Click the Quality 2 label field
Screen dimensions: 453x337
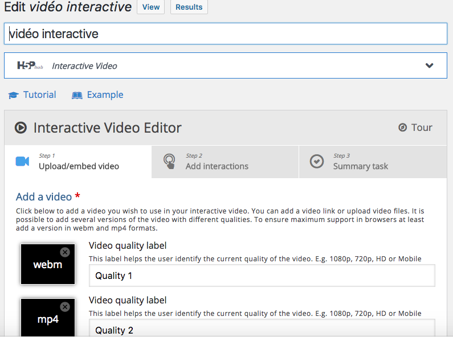tap(262, 328)
